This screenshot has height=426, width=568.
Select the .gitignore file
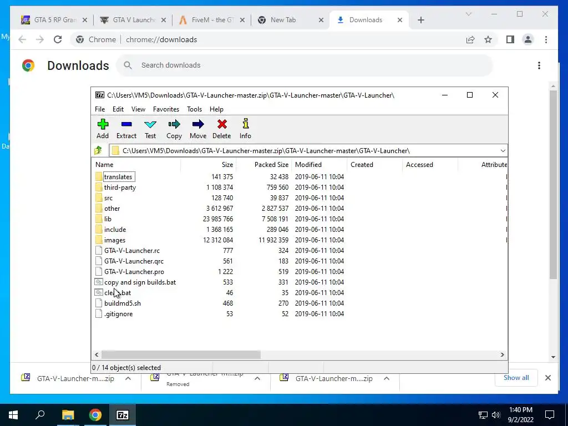[119, 314]
